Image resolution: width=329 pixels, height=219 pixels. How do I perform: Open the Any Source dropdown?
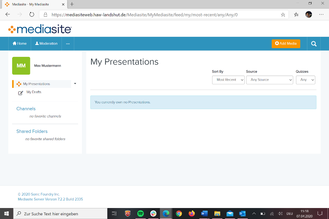pos(269,80)
